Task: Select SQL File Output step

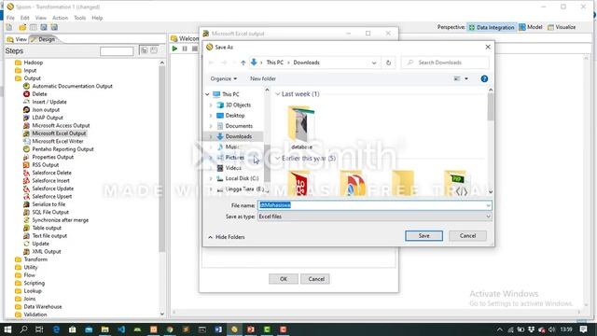Action: click(x=50, y=212)
